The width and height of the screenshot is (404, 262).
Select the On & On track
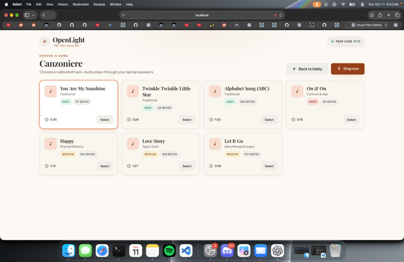pyautogui.click(x=351, y=119)
